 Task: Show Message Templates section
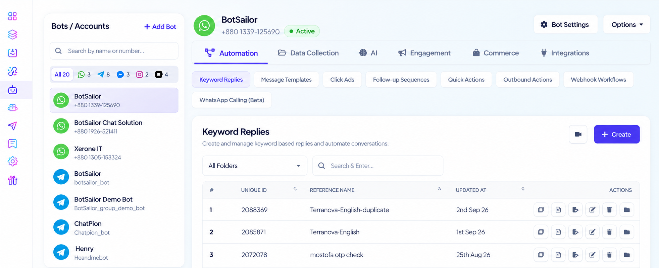click(x=286, y=80)
